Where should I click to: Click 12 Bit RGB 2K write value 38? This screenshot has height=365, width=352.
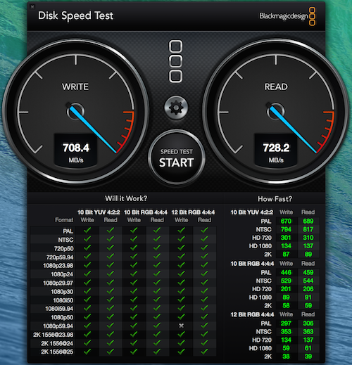(286, 357)
